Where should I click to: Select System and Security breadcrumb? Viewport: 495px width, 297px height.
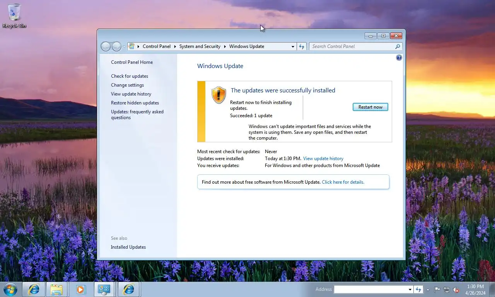tap(200, 46)
